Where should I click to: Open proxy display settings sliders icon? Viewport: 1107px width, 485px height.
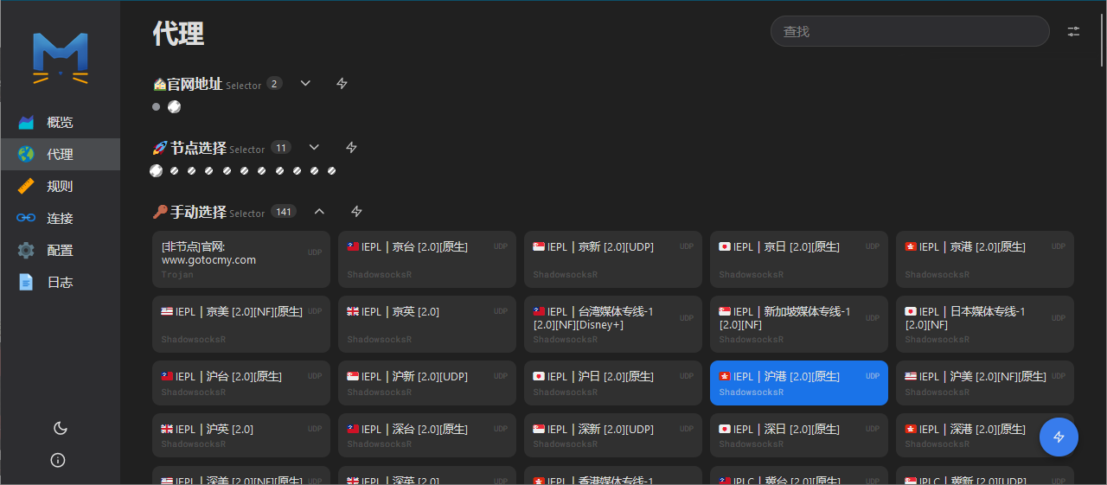(1073, 31)
